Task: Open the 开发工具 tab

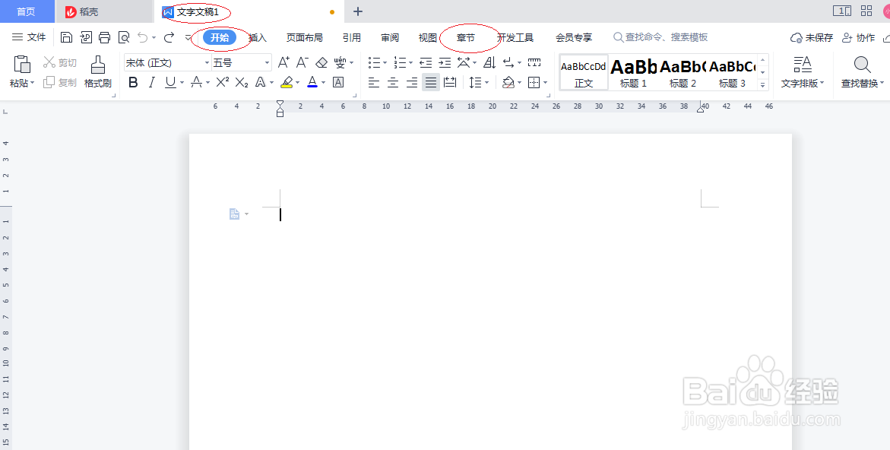Action: point(515,37)
